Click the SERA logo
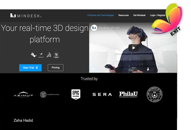The width and height of the screenshot is (191, 130). pyautogui.click(x=102, y=94)
